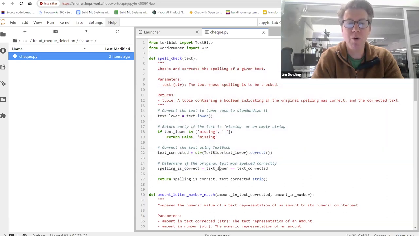Close the cheque.py tab
The height and width of the screenshot is (236, 419).
click(x=264, y=32)
